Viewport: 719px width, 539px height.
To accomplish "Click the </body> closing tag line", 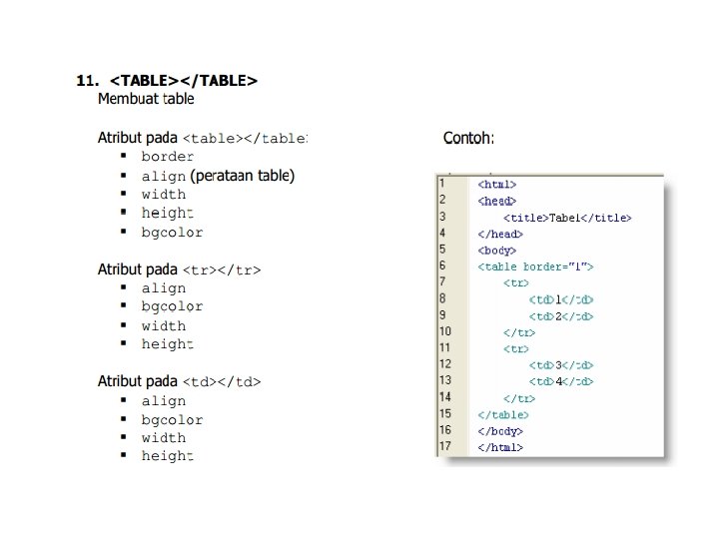I will coord(500,431).
